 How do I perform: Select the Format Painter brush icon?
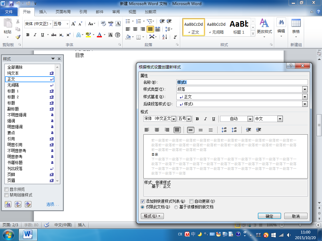(x=18, y=37)
